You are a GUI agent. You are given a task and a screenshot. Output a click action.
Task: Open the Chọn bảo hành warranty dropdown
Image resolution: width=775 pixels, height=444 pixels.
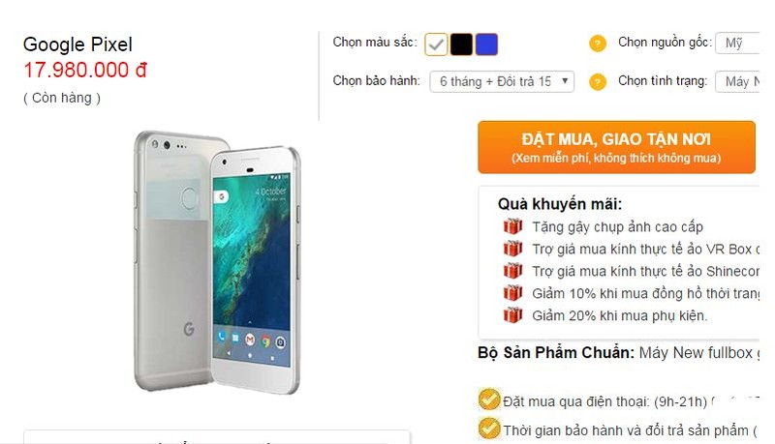coord(502,81)
